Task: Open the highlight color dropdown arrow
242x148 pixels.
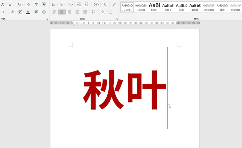Action: coord(23,12)
